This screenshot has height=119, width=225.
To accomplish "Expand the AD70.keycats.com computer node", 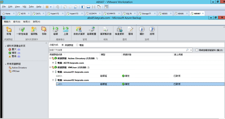I will 53,63.
